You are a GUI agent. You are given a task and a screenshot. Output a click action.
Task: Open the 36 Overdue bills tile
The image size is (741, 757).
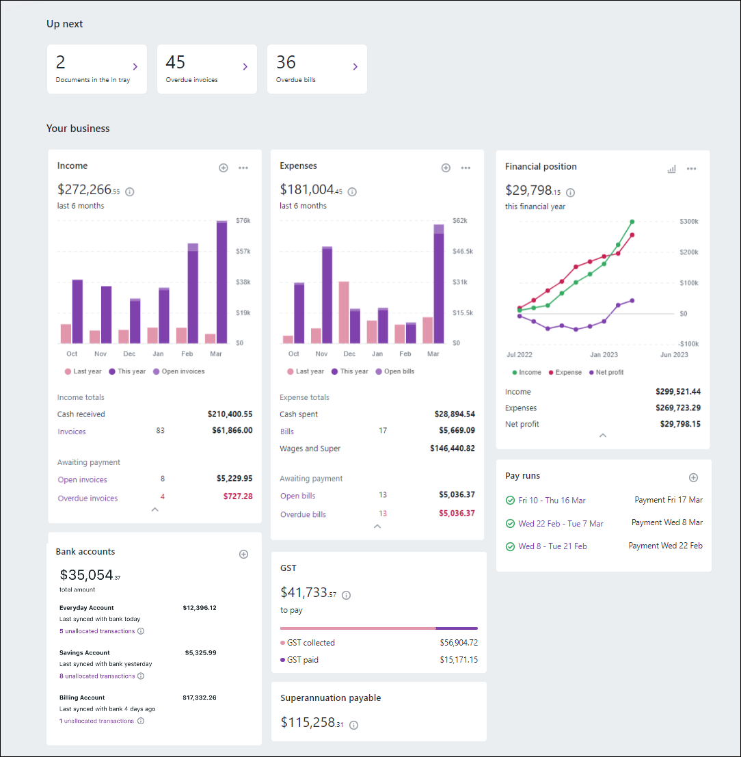pyautogui.click(x=317, y=69)
